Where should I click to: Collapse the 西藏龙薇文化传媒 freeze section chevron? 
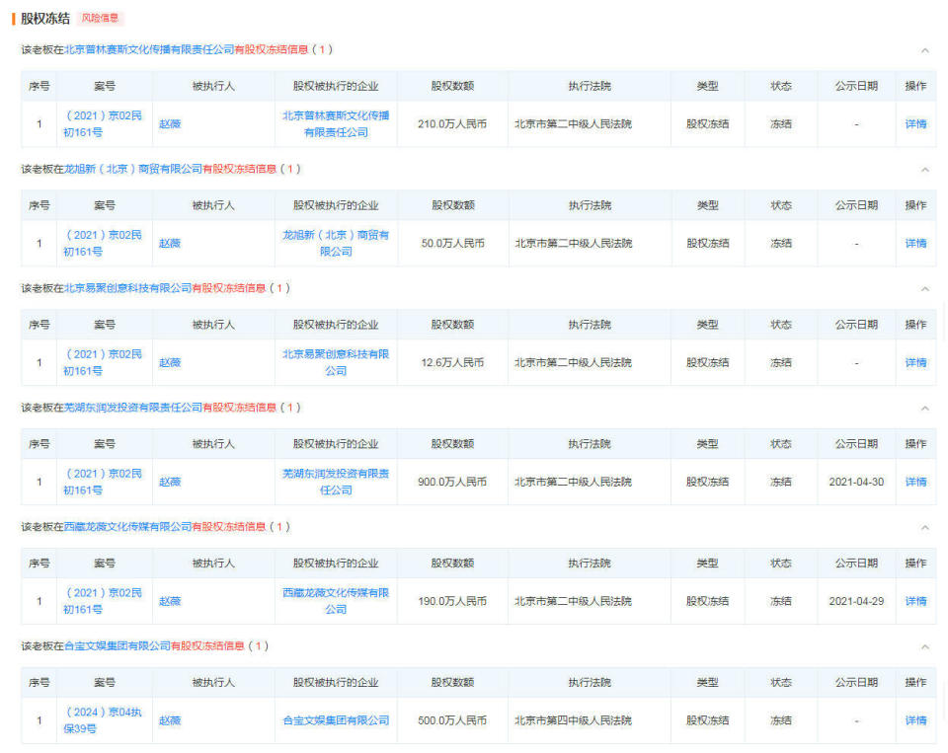[924, 528]
